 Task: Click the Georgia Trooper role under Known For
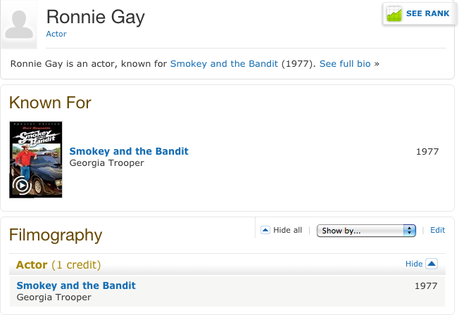pyautogui.click(x=106, y=163)
